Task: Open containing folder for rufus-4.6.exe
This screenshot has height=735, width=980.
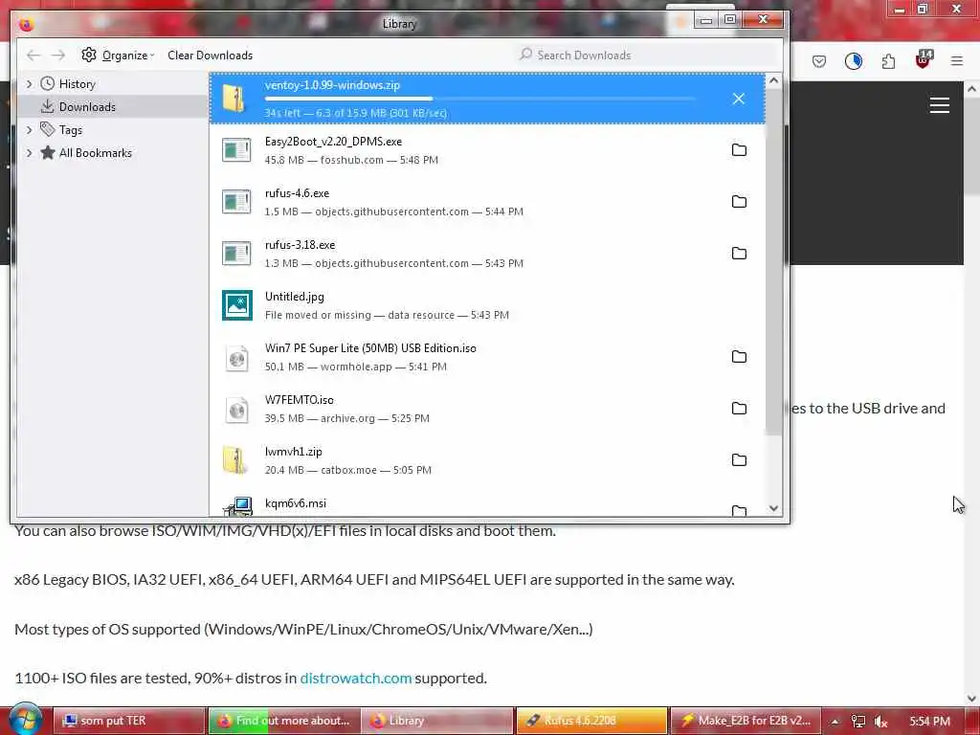Action: [739, 201]
